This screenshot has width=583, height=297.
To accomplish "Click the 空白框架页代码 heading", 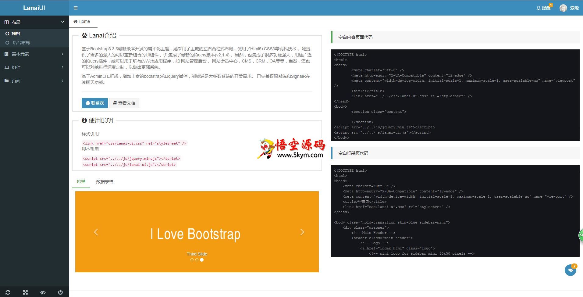I will pos(353,153).
